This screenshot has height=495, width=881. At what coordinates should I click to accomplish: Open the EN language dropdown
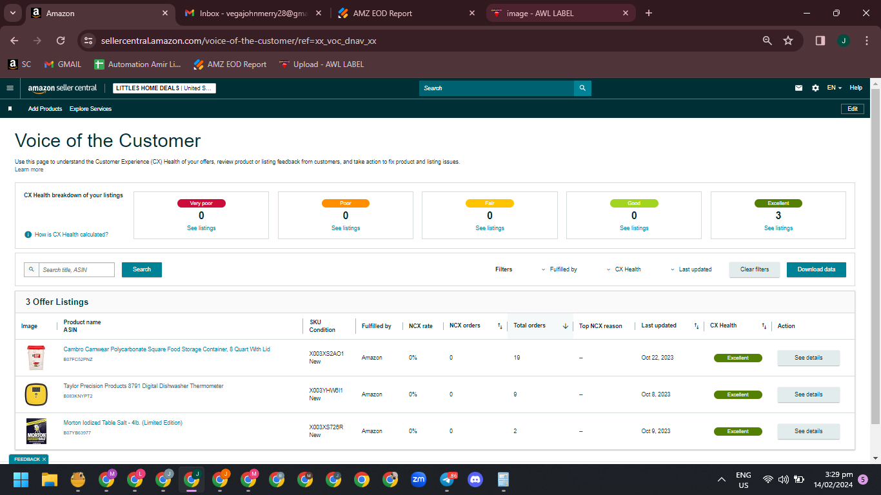[x=835, y=88]
